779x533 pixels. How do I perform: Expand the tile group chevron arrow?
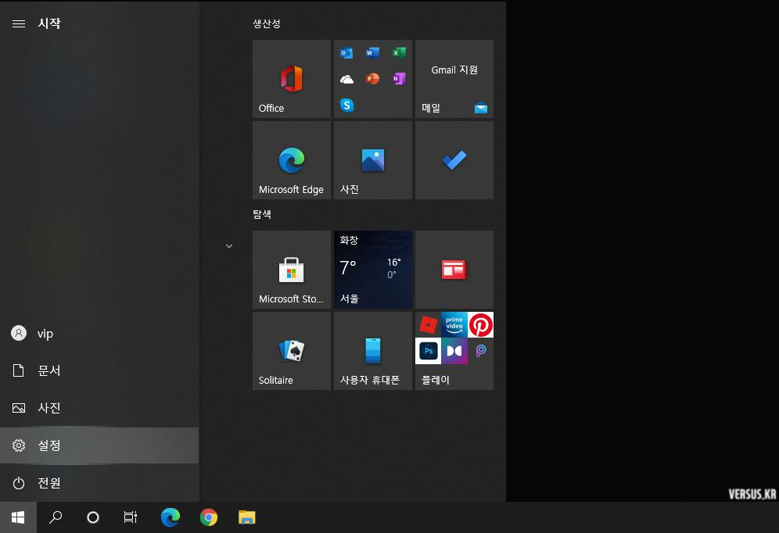click(229, 246)
